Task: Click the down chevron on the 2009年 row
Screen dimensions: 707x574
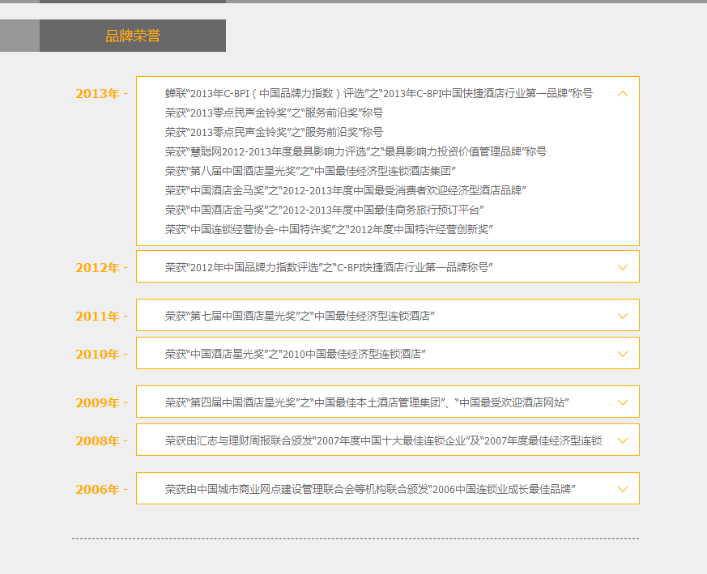Action: [x=622, y=402]
